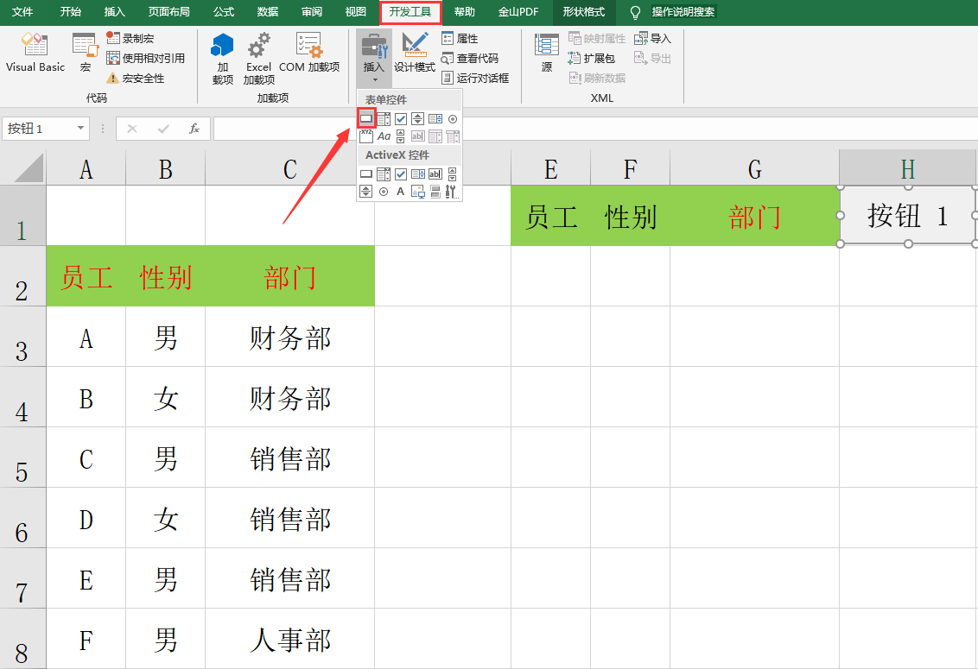
Task: Open COM 加载项 add-ins dialog
Action: (x=309, y=53)
